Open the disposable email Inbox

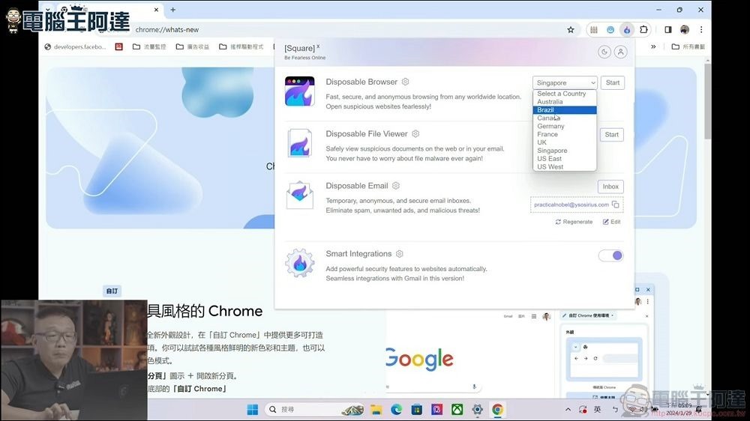610,187
